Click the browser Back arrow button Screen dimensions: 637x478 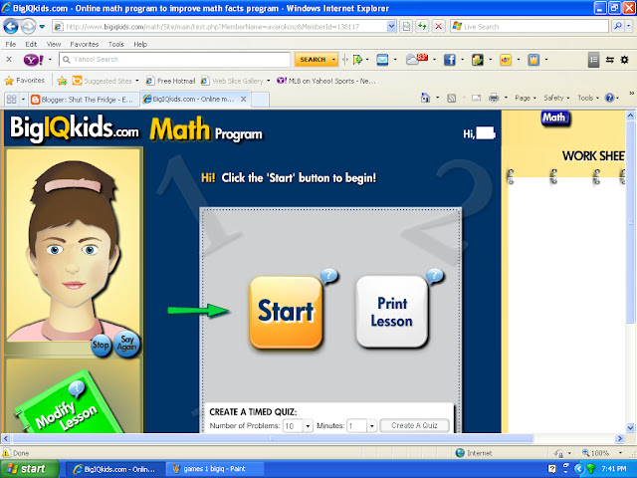pos(11,27)
